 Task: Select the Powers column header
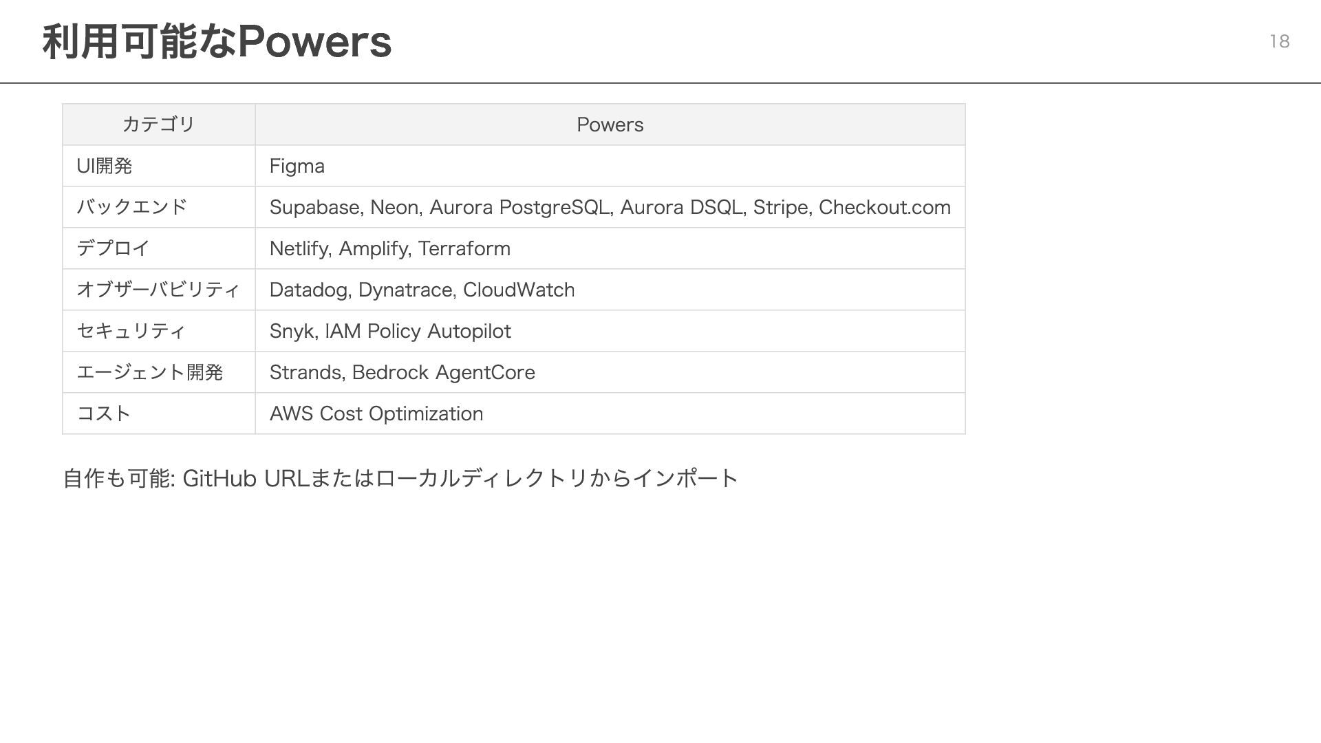point(610,125)
